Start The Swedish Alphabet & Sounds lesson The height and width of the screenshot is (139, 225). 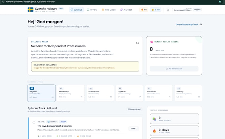(x=133, y=129)
